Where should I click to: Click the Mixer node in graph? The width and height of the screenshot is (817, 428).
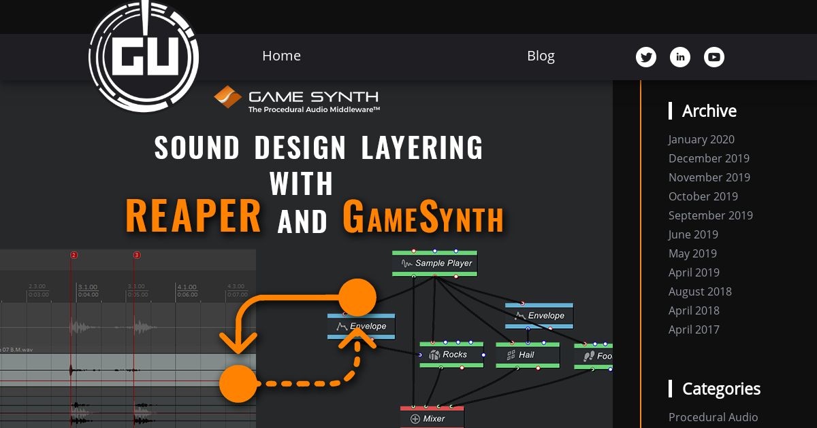432,418
